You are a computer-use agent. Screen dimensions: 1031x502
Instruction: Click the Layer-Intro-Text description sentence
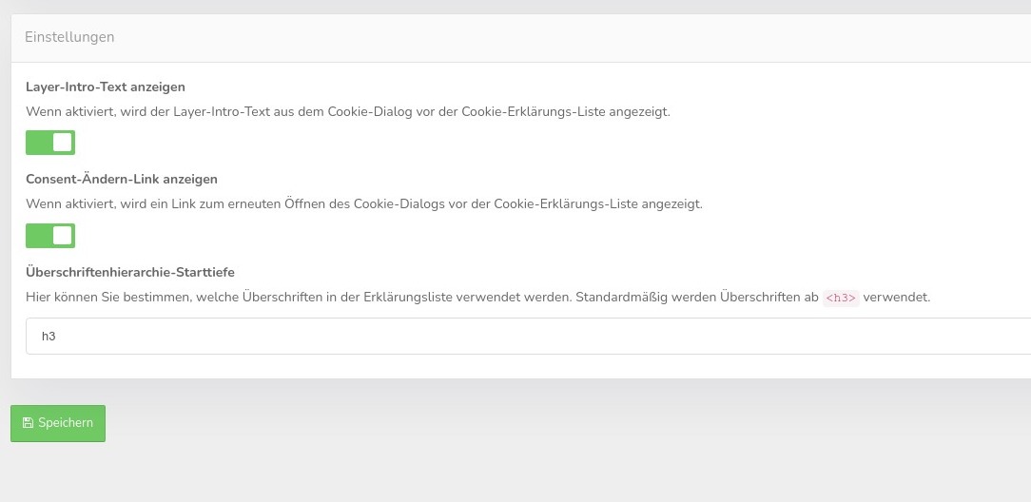point(348,111)
